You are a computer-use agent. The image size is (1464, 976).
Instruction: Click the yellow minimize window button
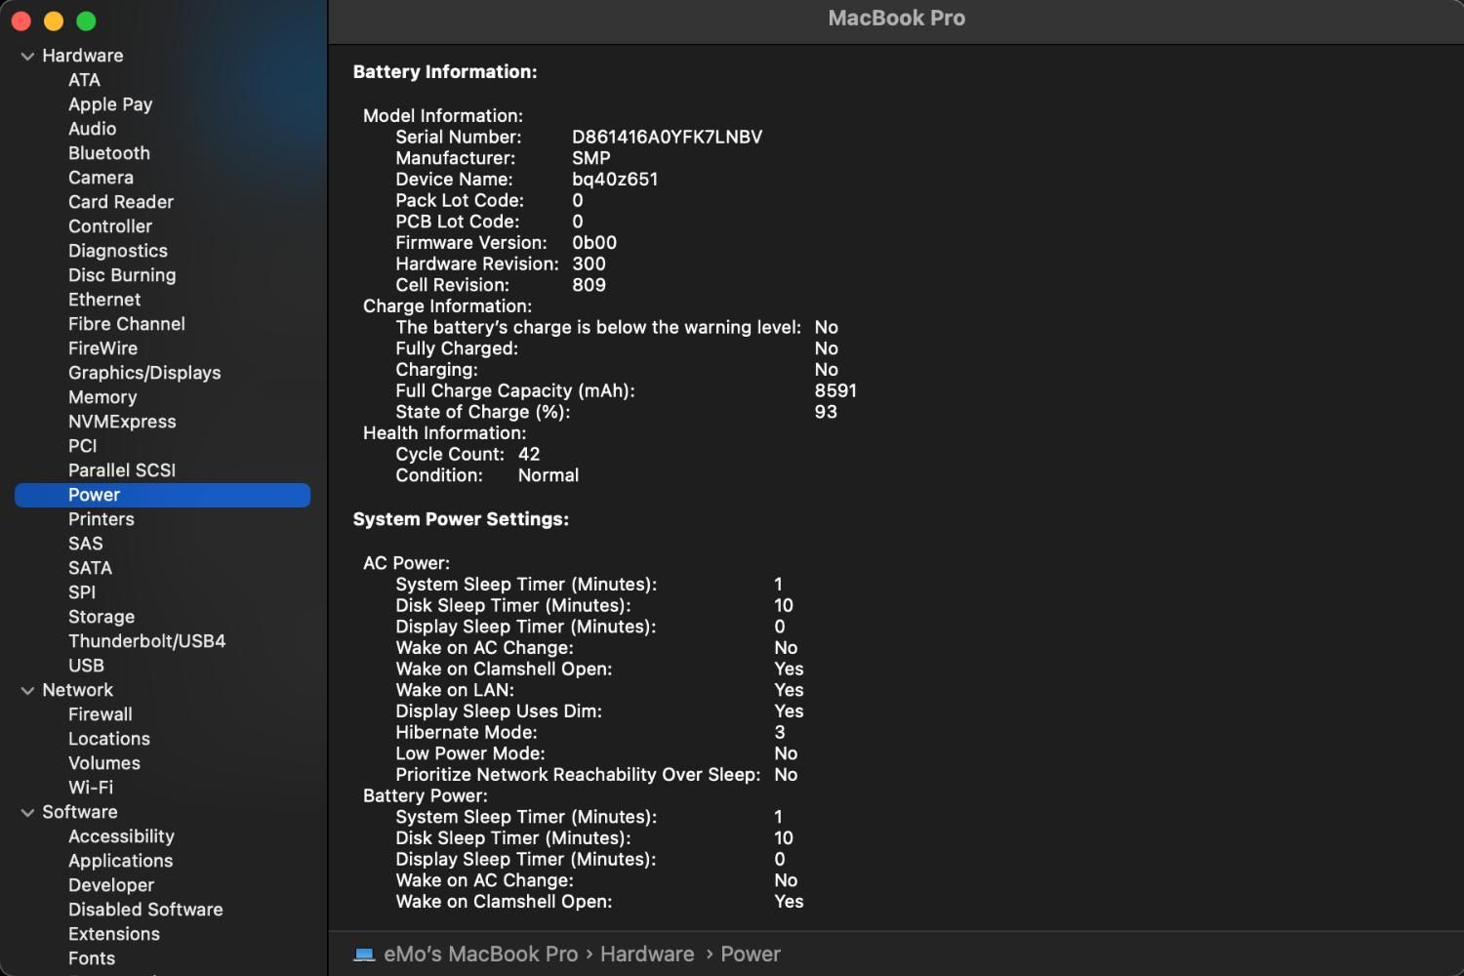coord(54,20)
